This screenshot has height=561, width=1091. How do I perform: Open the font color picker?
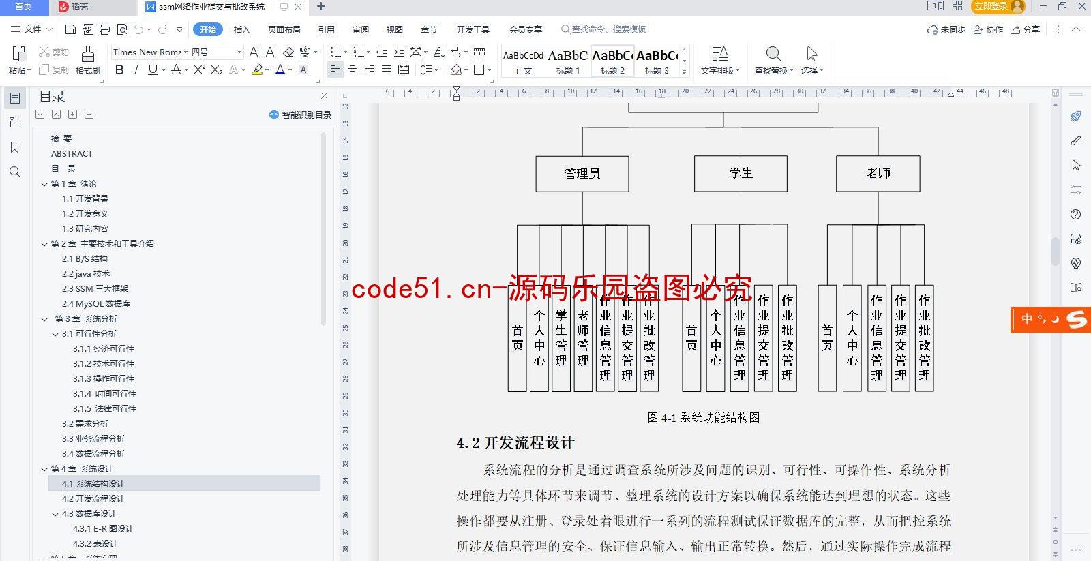click(x=290, y=70)
